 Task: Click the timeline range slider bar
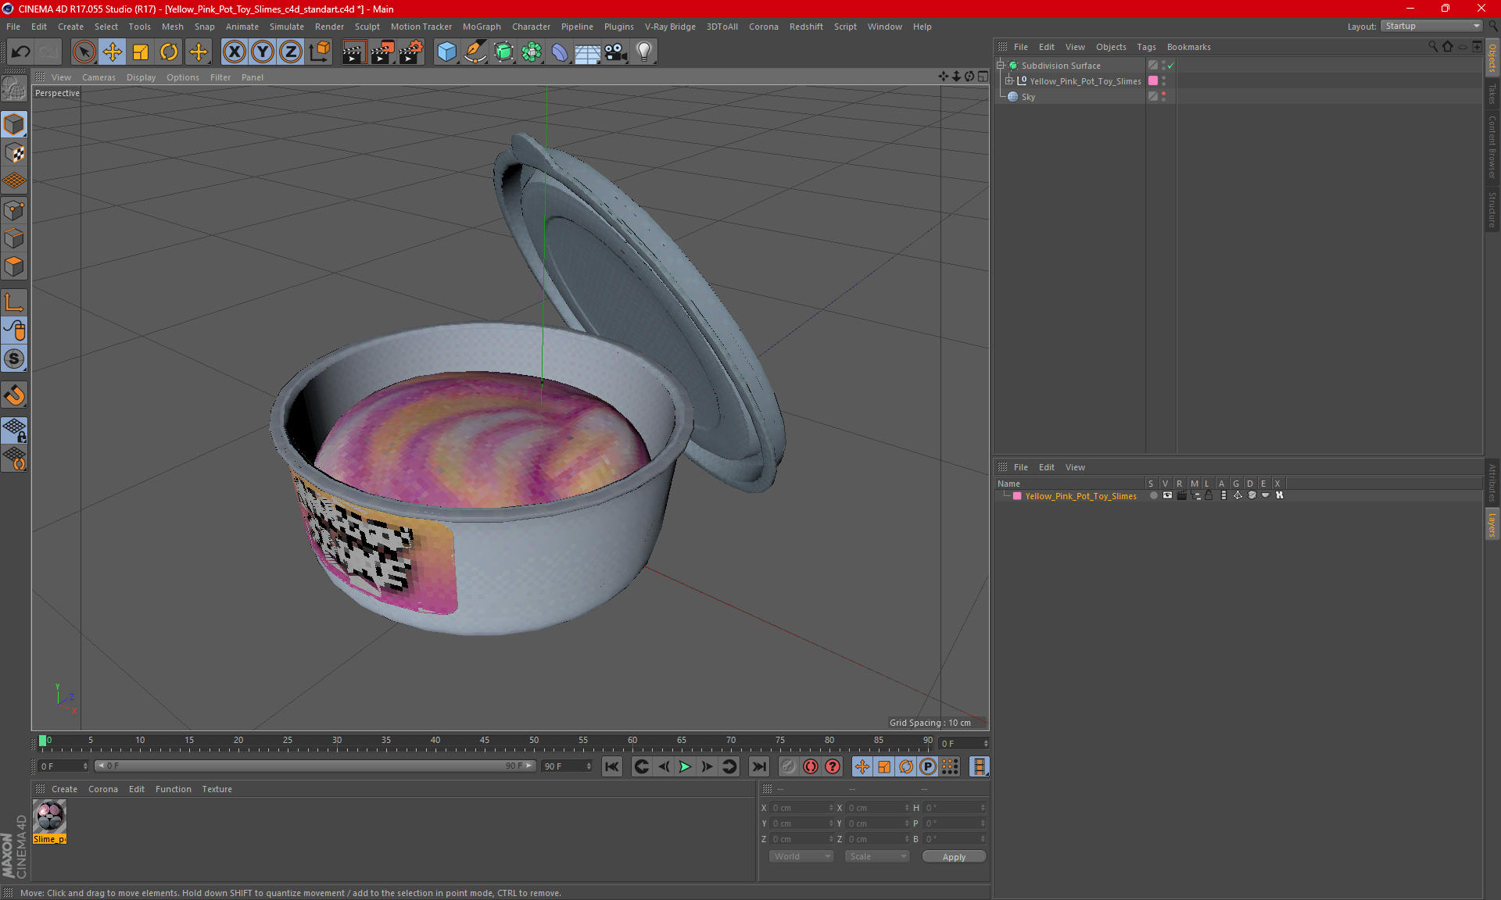pyautogui.click(x=315, y=766)
